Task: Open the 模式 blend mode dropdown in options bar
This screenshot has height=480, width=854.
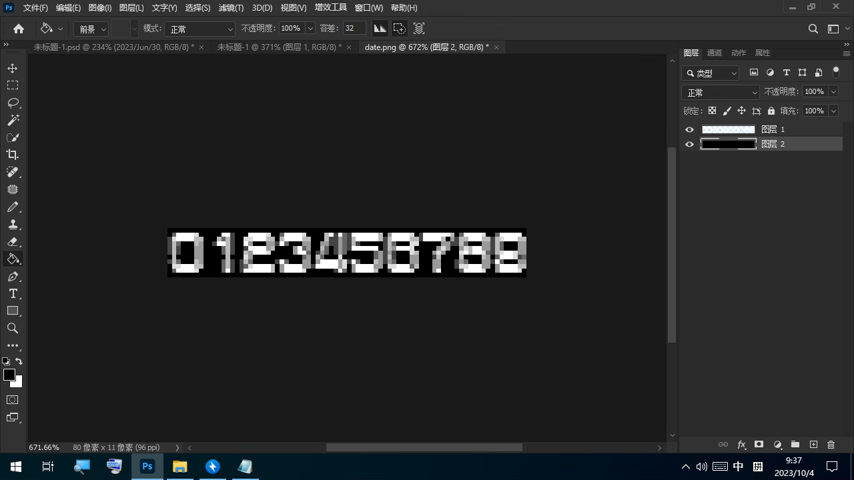Action: click(200, 29)
